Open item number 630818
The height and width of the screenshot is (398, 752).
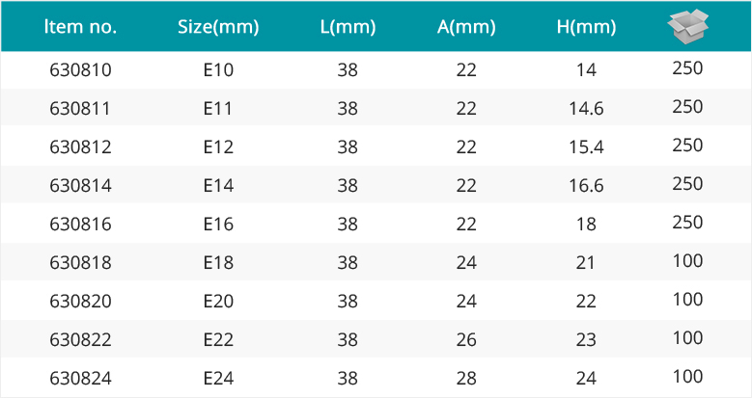coord(80,262)
